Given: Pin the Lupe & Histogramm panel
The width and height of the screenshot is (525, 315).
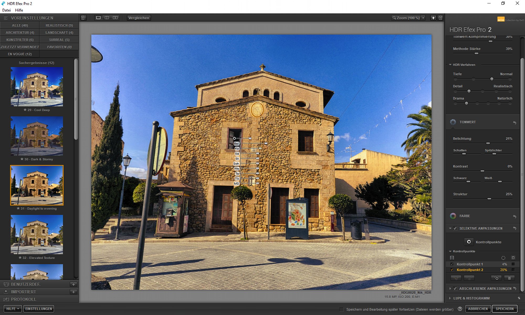Looking at the screenshot, I should 519,298.
